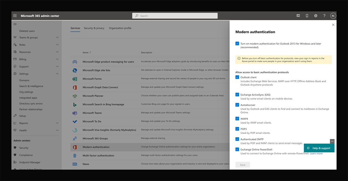Select the Microsoft Forms icon

75,79
